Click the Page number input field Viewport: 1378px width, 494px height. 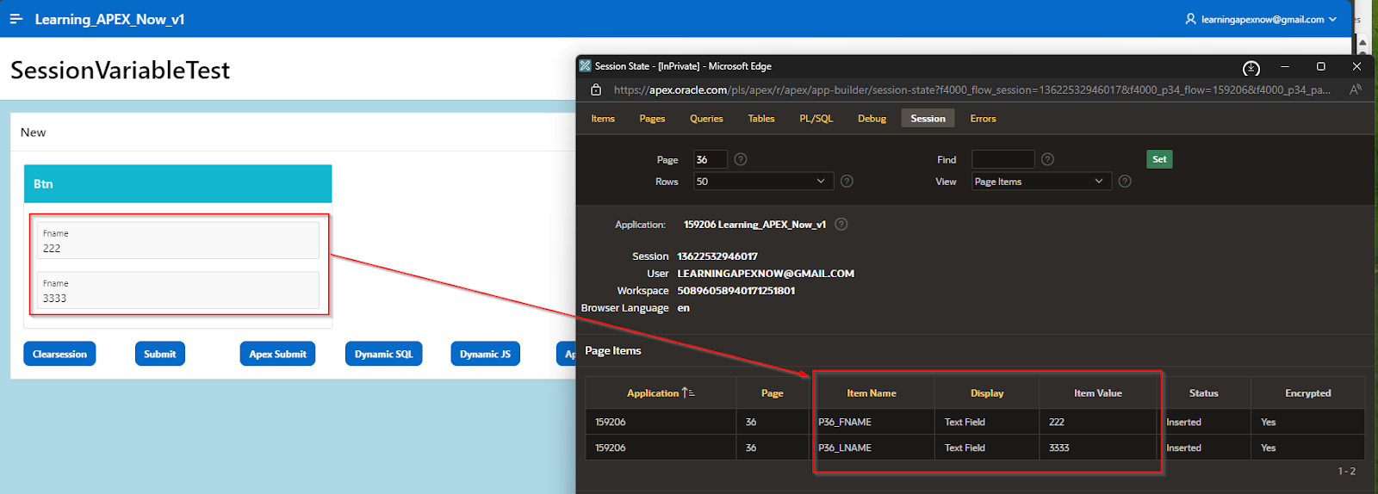pyautogui.click(x=711, y=159)
